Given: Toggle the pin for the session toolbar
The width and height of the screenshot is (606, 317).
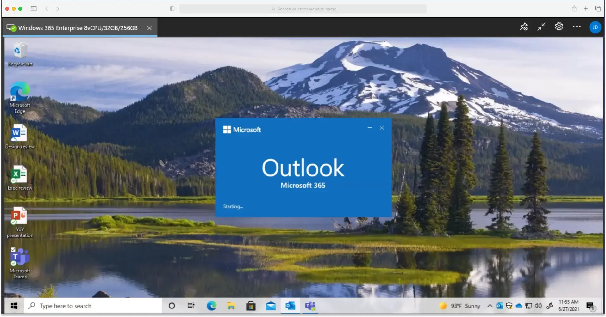Looking at the screenshot, I should pyautogui.click(x=523, y=27).
